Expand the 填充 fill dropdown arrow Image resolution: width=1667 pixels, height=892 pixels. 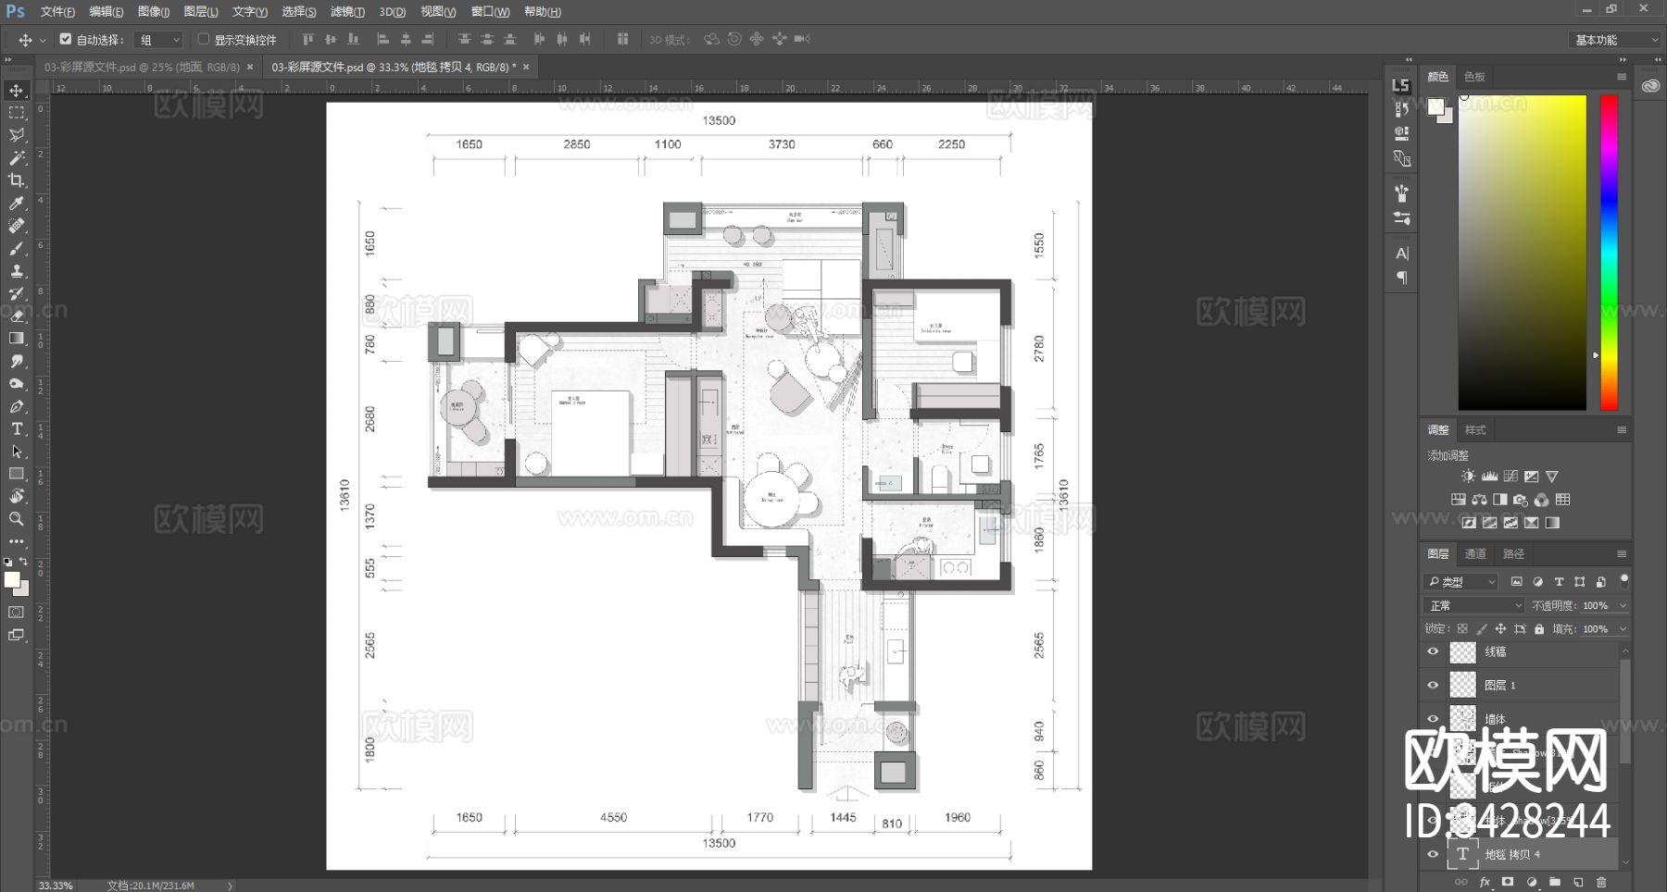pyautogui.click(x=1623, y=629)
